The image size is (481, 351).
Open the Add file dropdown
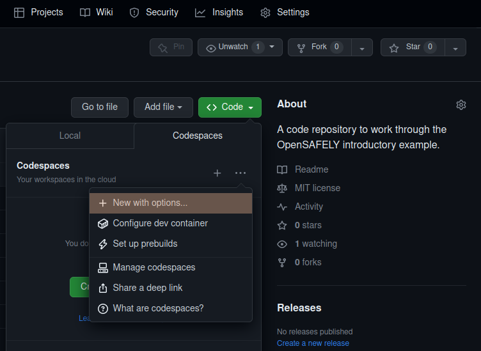point(163,107)
